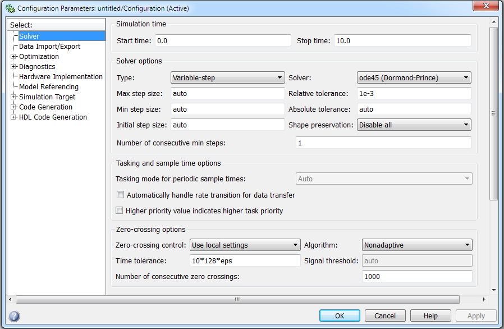This screenshot has height=329, width=504.
Task: Select Hardware Implementation category
Action: [x=61, y=76]
